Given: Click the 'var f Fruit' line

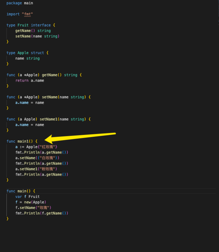Looking at the screenshot, I should [28, 197].
